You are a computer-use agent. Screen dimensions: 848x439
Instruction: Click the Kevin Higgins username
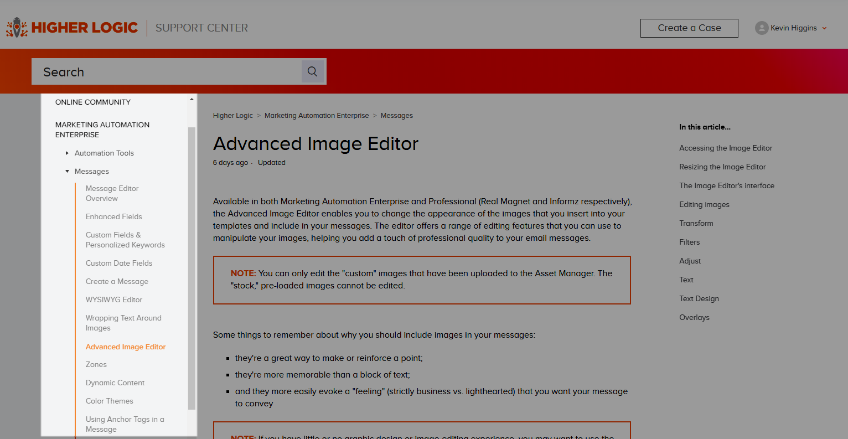(x=793, y=28)
